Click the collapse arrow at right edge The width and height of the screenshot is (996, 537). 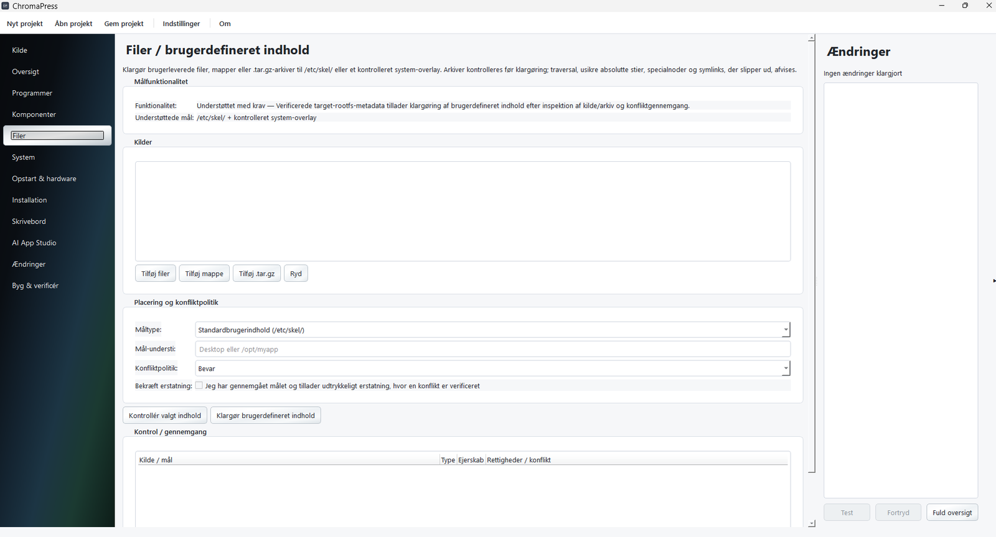tap(994, 281)
